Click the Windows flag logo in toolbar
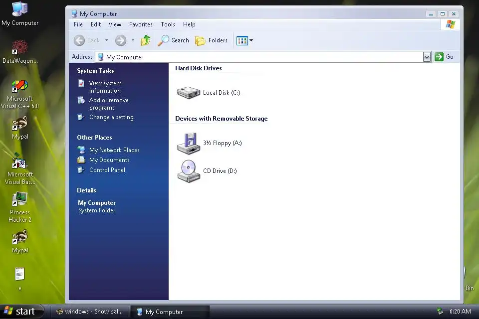This screenshot has height=319, width=479. 450,24
